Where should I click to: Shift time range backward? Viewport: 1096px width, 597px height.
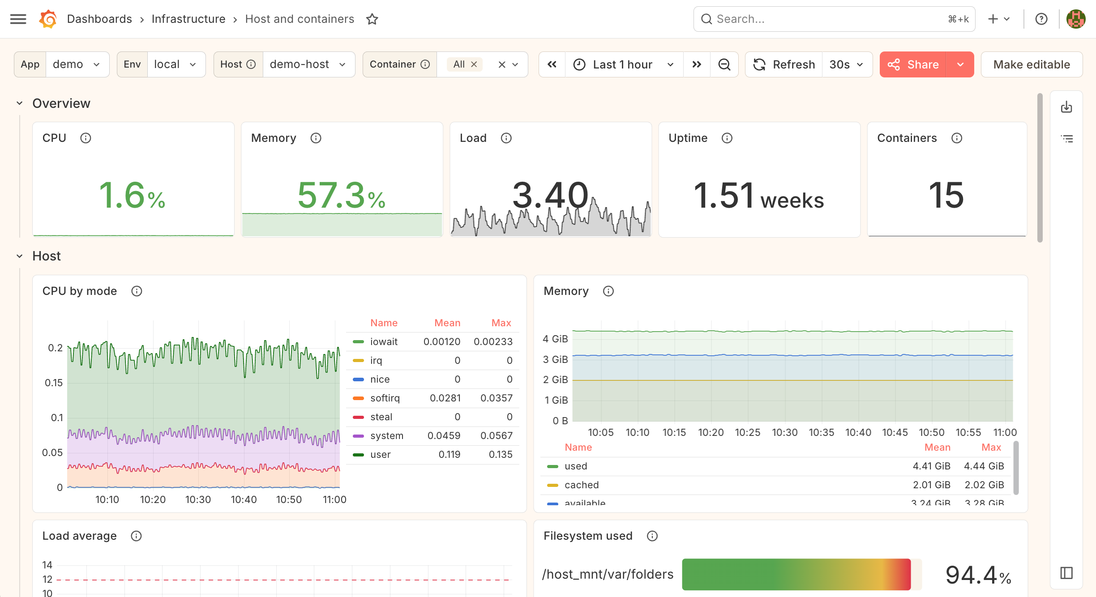(552, 64)
